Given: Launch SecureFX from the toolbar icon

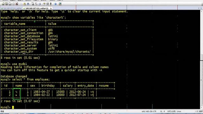Looking at the screenshot, I should 60,4.
